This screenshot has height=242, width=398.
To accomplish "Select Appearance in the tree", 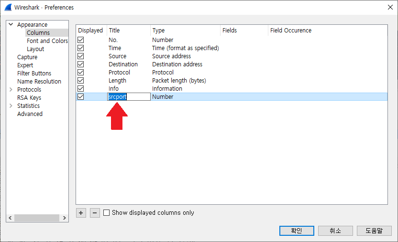I will coord(32,24).
